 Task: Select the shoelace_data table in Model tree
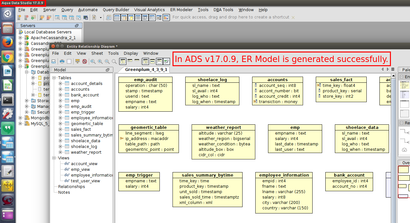pyautogui.click(x=85, y=141)
